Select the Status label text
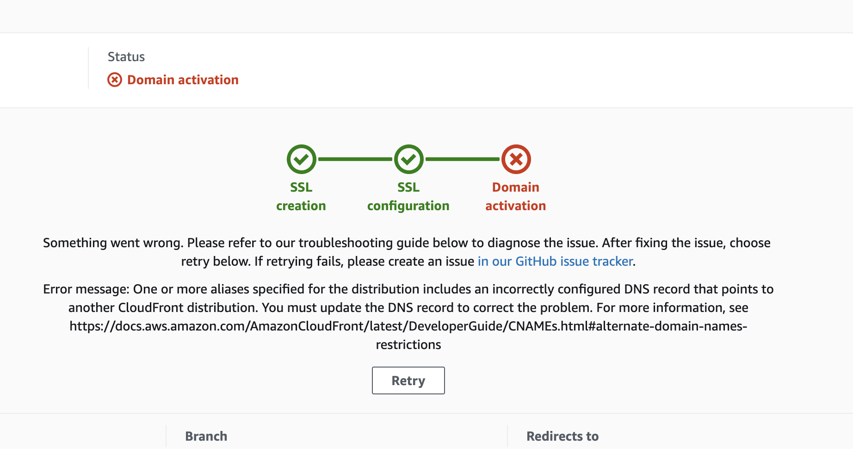The height and width of the screenshot is (449, 853). tap(126, 56)
